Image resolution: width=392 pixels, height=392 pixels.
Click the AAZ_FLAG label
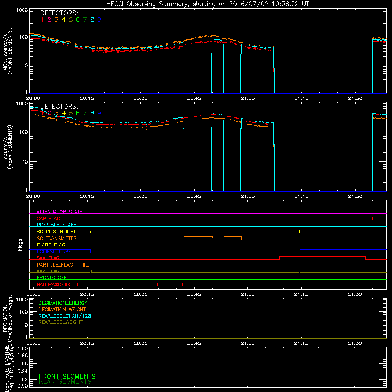(x=48, y=271)
